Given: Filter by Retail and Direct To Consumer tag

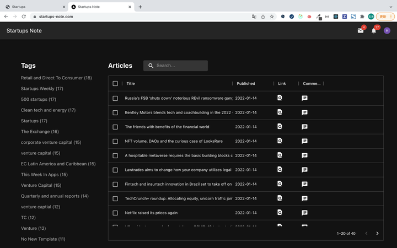Looking at the screenshot, I should click(x=56, y=78).
